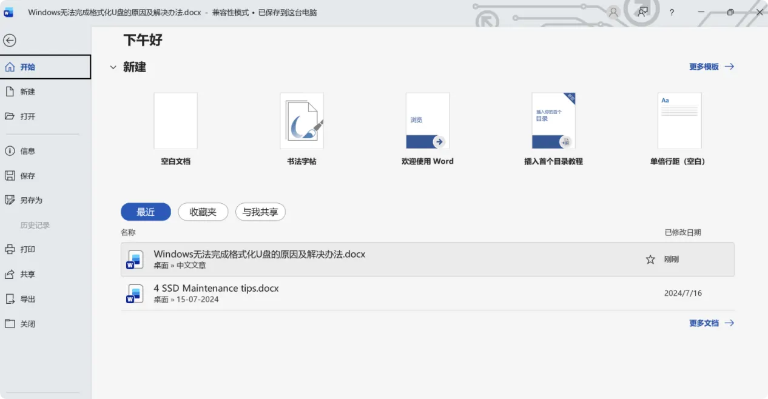
Task: Open the 开始 (Home) page
Action: 45,67
